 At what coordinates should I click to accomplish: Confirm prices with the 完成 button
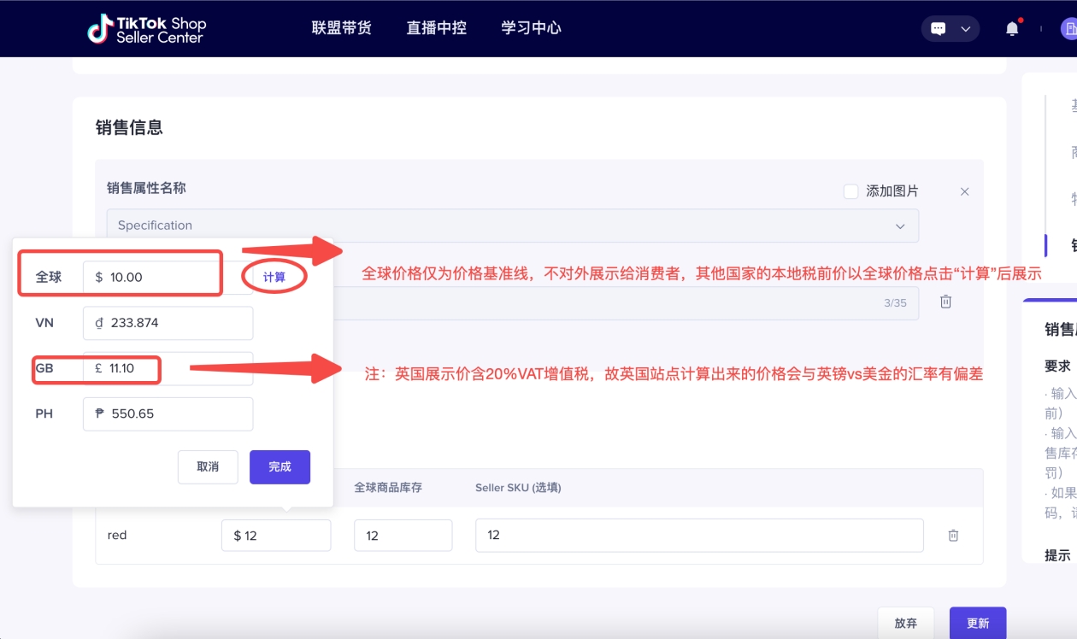[x=280, y=466]
